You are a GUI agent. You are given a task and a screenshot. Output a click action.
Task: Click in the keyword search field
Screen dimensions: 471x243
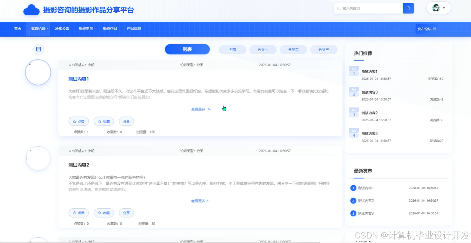(x=368, y=8)
